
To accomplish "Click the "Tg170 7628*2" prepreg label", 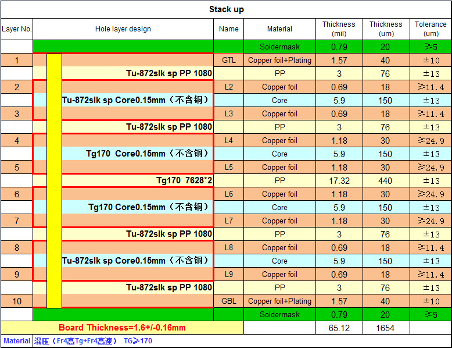I will [184, 180].
